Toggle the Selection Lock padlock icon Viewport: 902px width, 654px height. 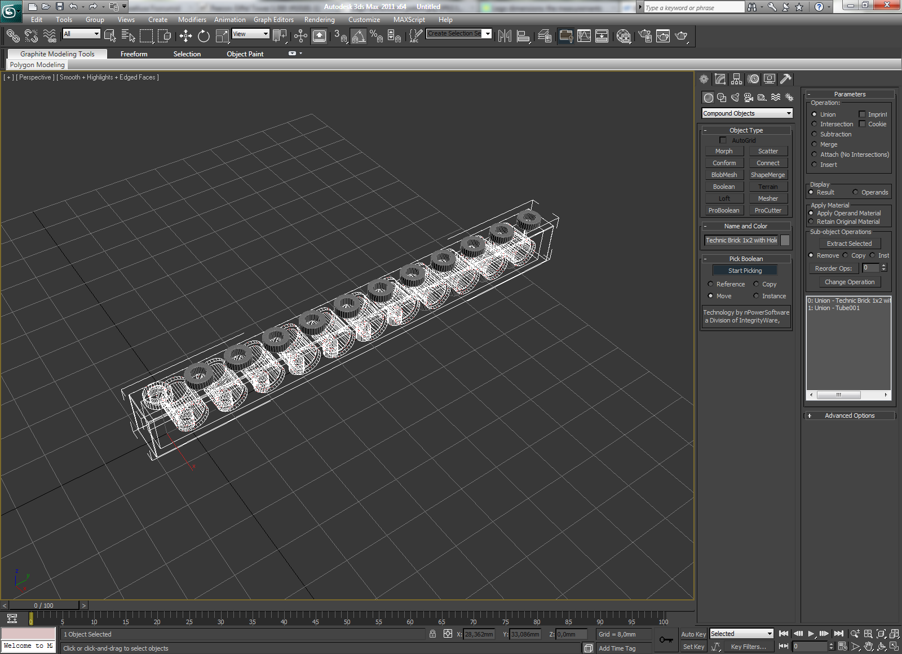point(432,634)
